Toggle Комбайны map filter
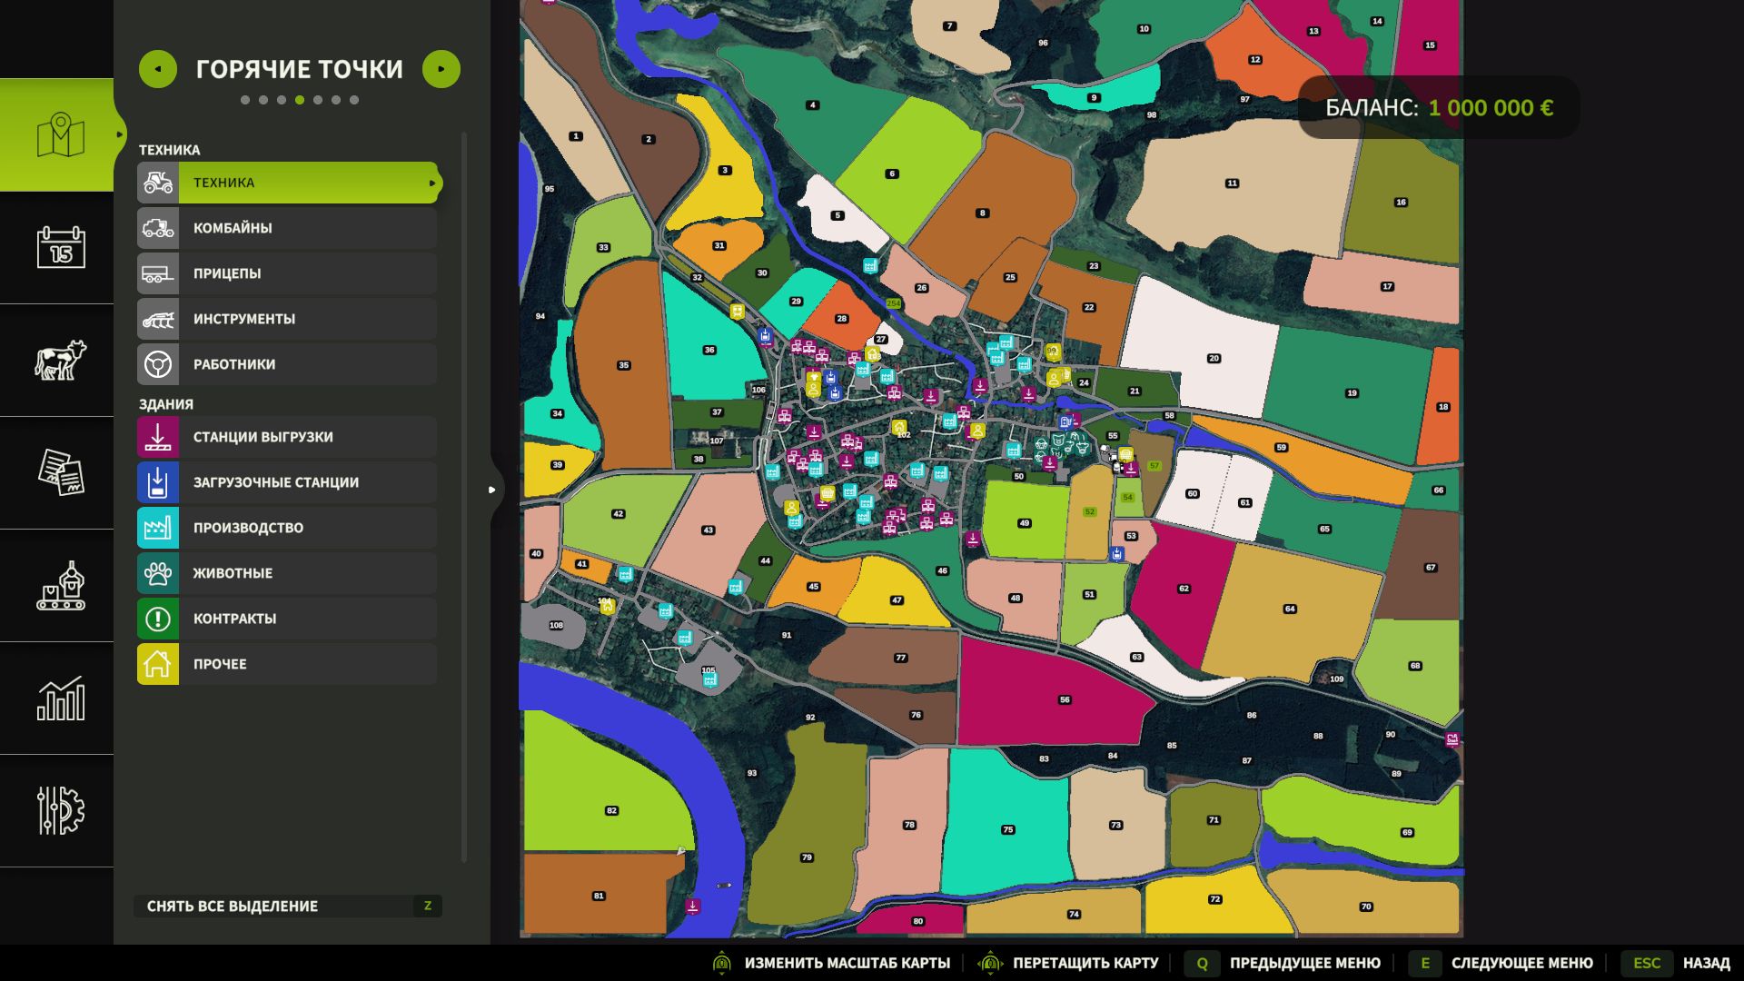 [287, 228]
